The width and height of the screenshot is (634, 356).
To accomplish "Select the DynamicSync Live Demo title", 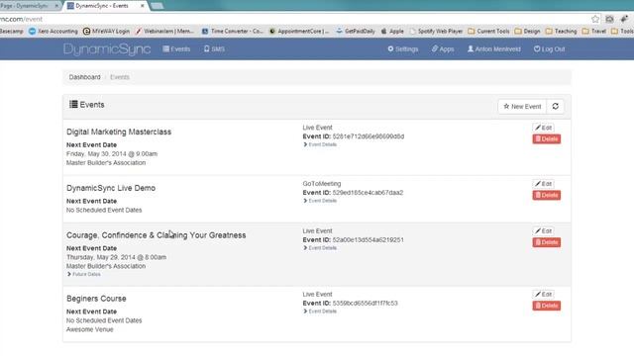I will (111, 188).
